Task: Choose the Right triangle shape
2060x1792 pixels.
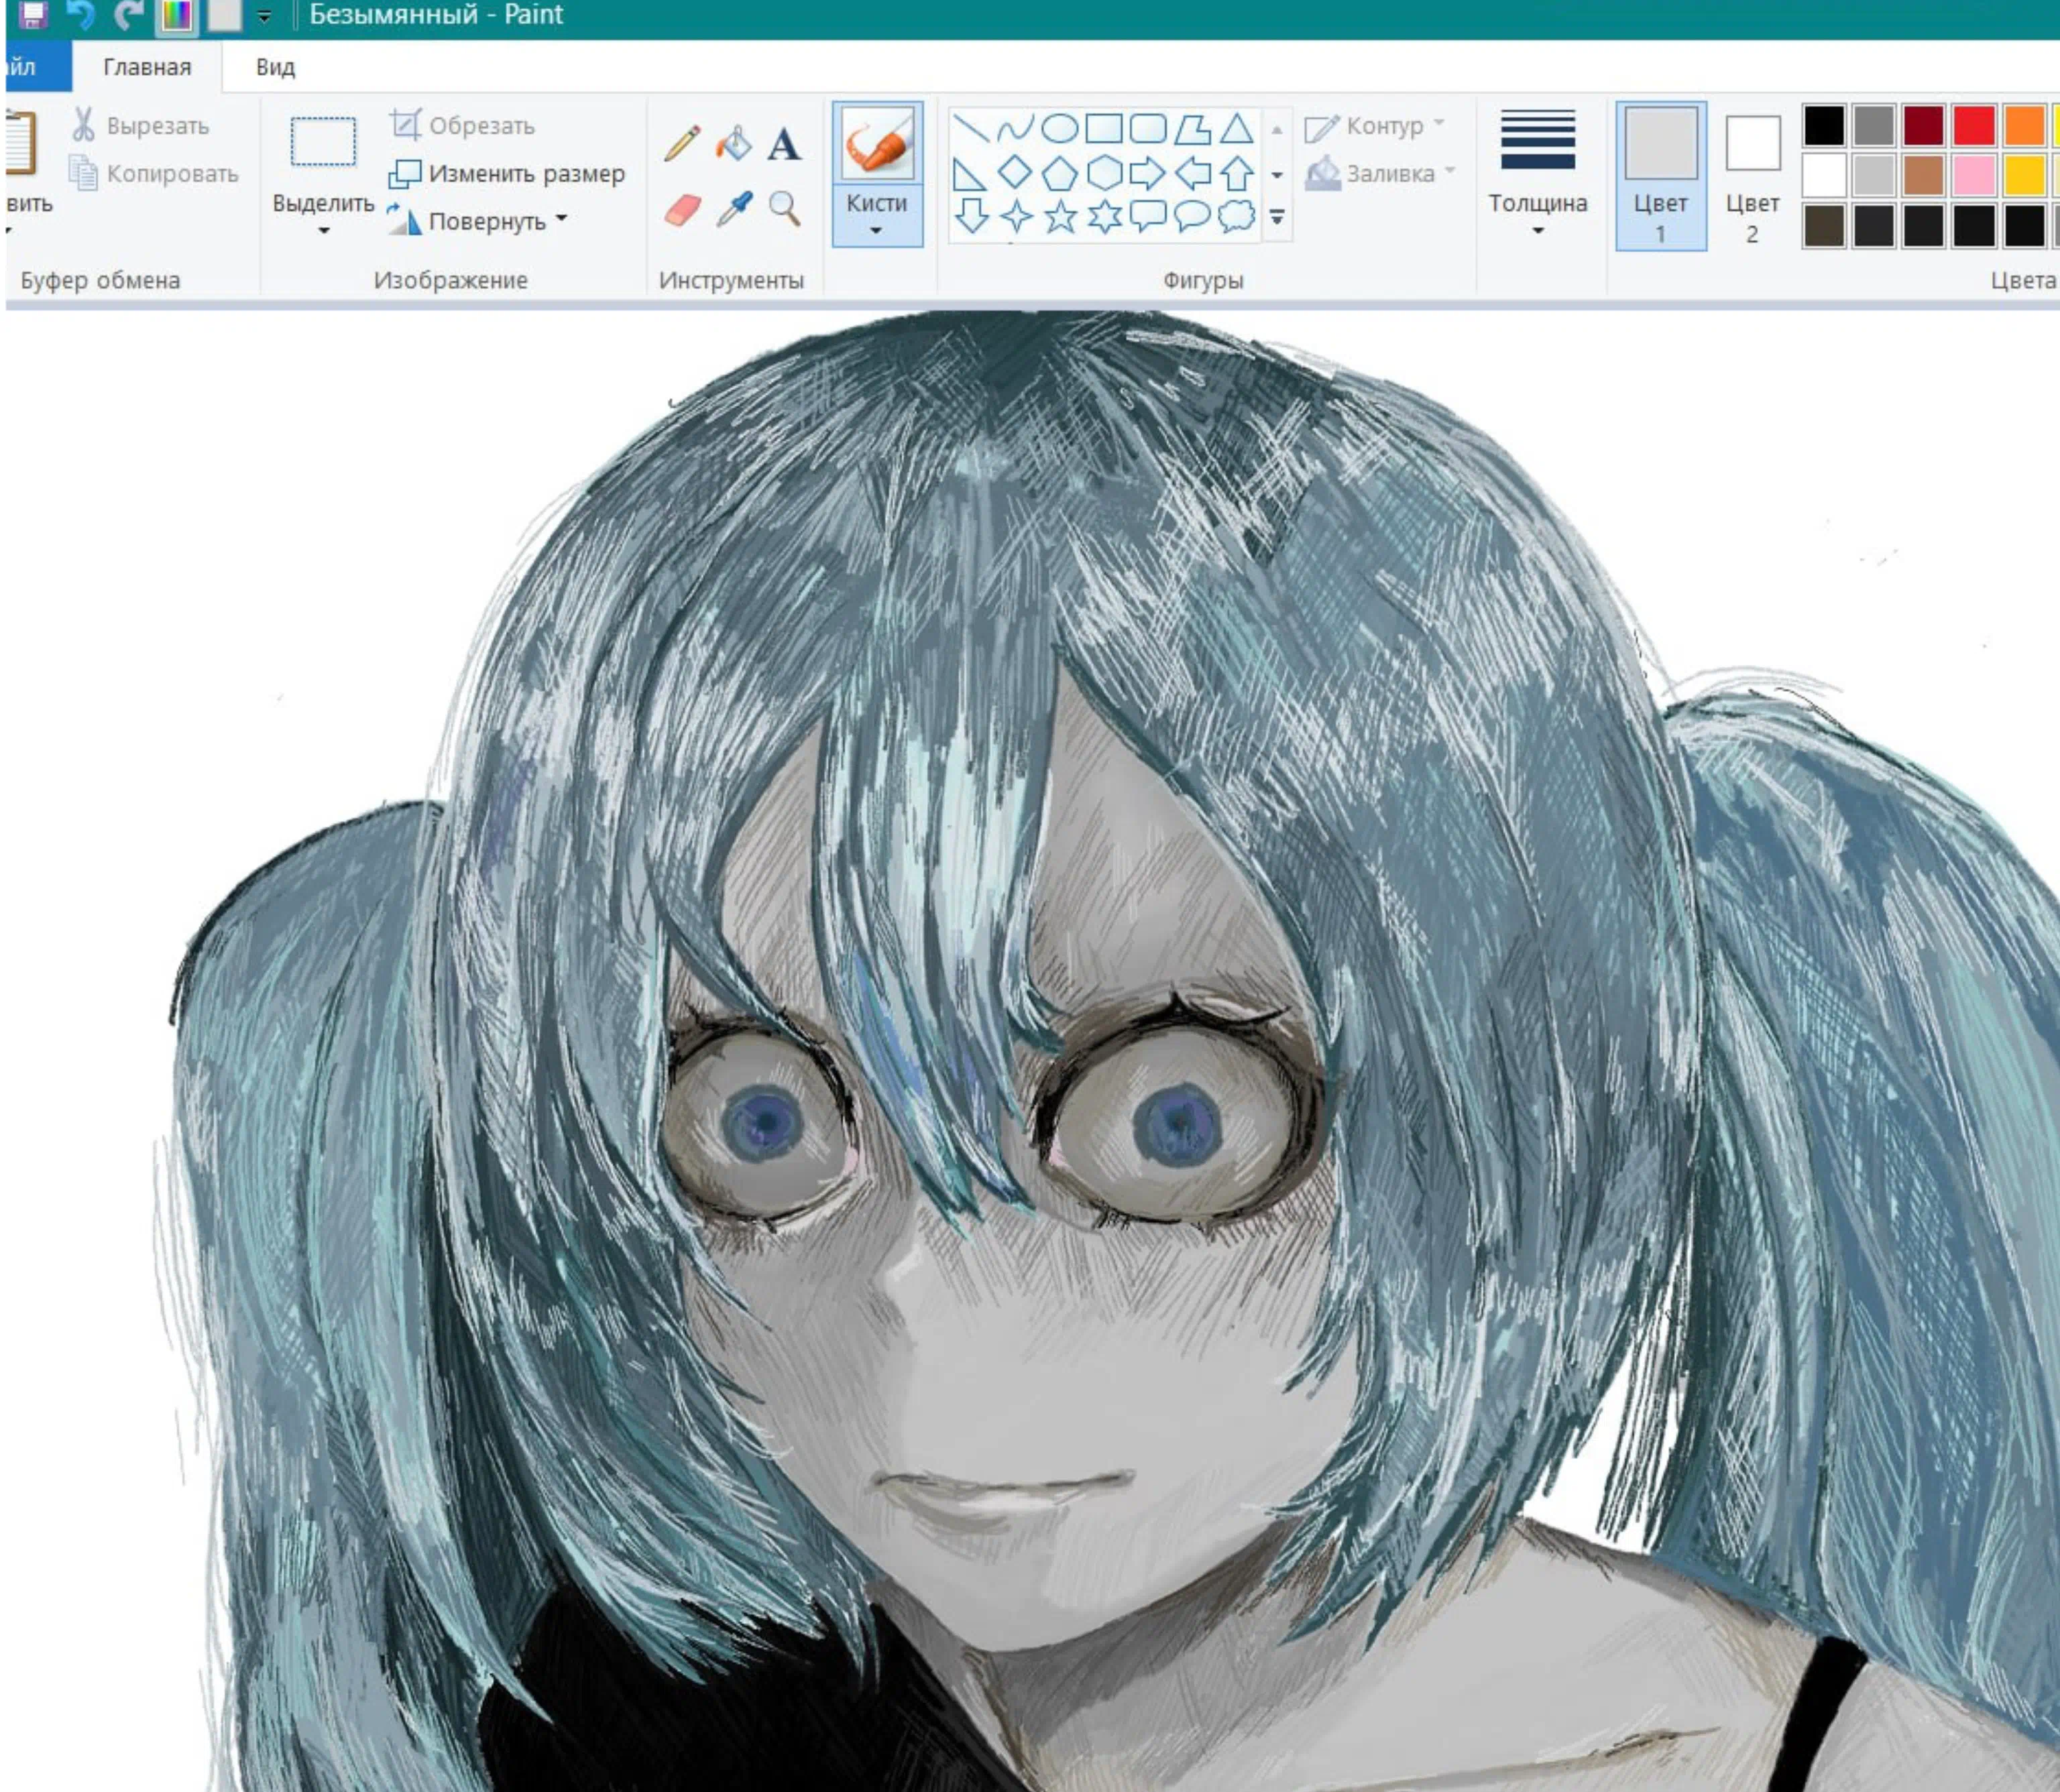Action: 969,173
